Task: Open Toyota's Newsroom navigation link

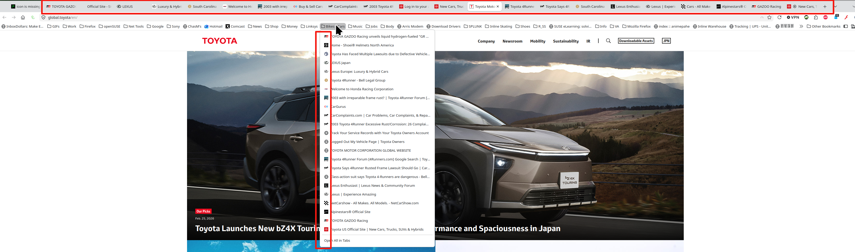Action: [x=512, y=41]
